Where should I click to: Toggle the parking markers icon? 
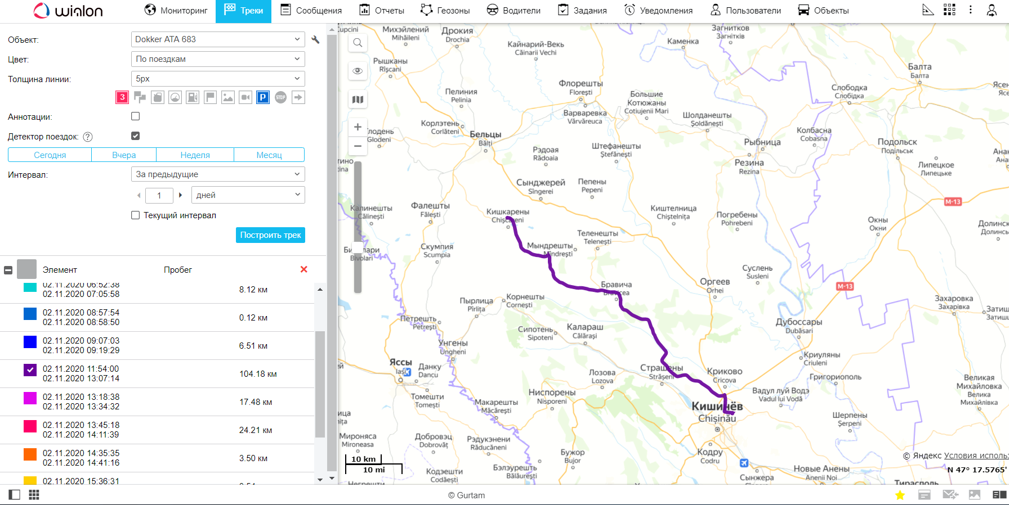[x=263, y=97]
